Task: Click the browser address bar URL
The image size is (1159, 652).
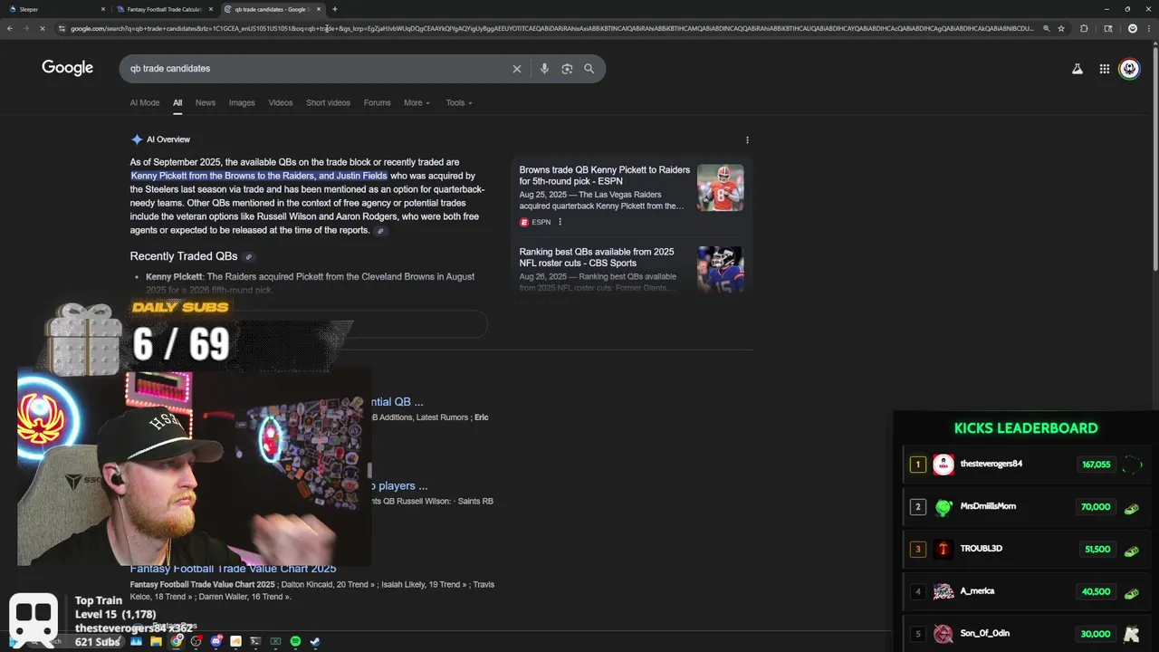Action: [x=552, y=28]
